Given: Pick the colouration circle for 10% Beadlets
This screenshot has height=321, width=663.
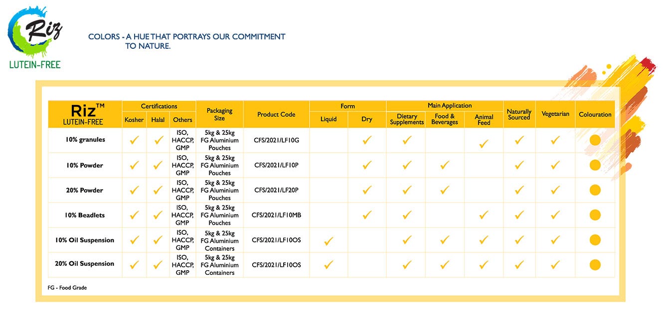Looking at the screenshot, I should 595,215.
